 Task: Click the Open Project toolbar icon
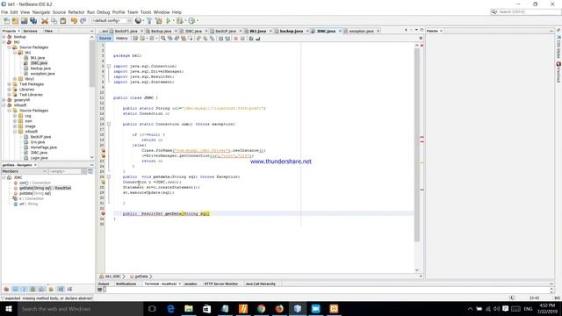pos(24,21)
